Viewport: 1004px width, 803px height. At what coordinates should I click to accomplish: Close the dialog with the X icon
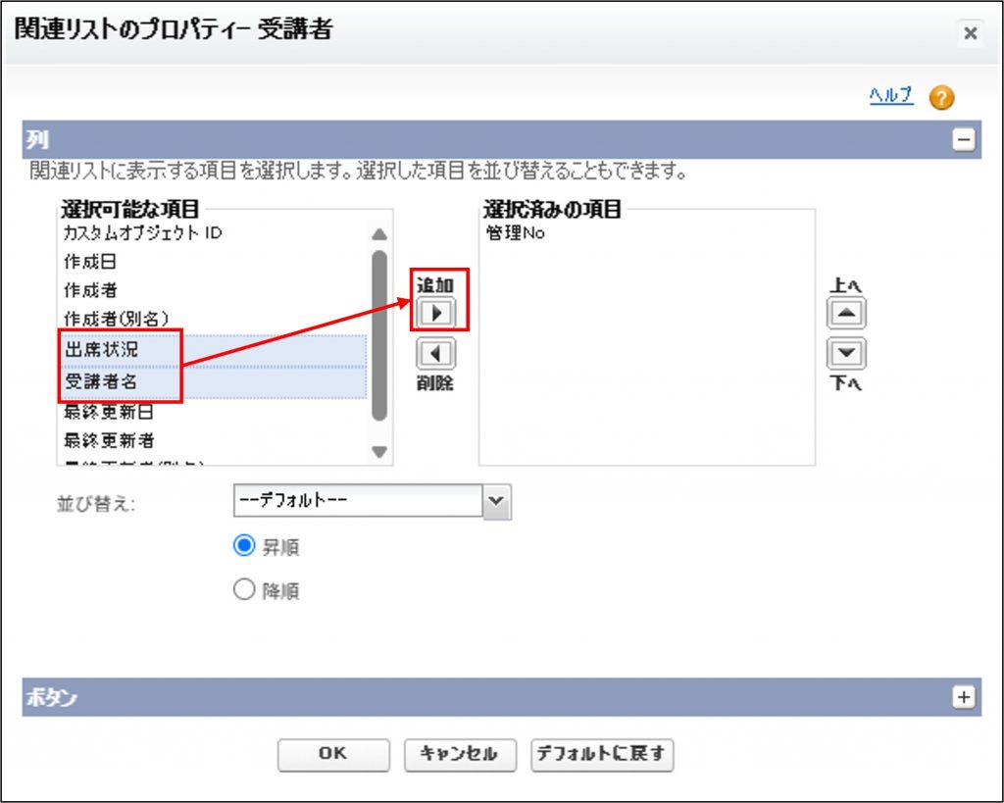970,33
